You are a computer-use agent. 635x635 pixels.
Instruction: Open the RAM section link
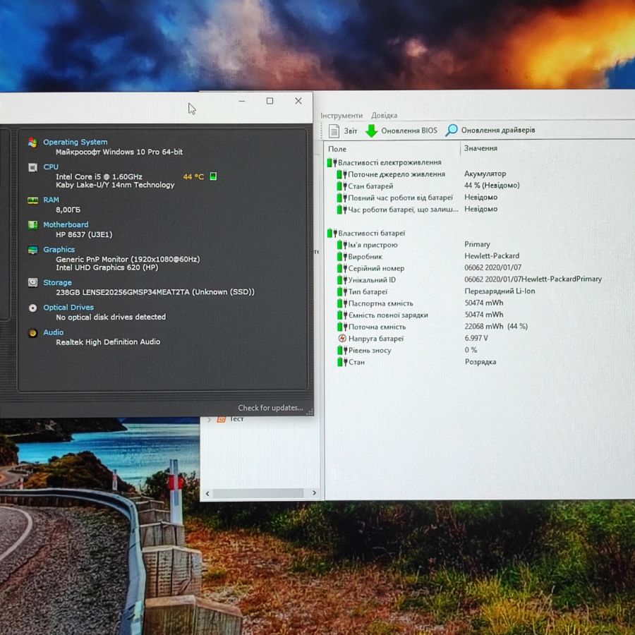[51, 200]
